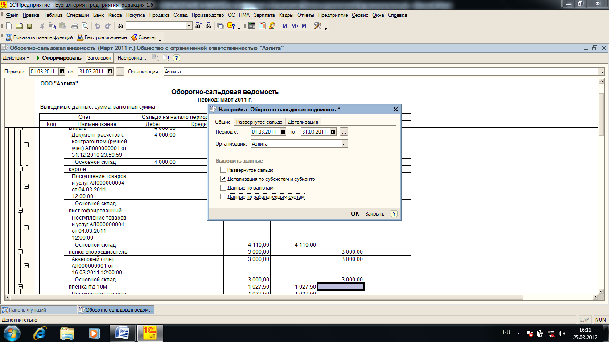Undo using the left curved arrow icon
Viewport: 609px width, 342px height.
[x=97, y=26]
